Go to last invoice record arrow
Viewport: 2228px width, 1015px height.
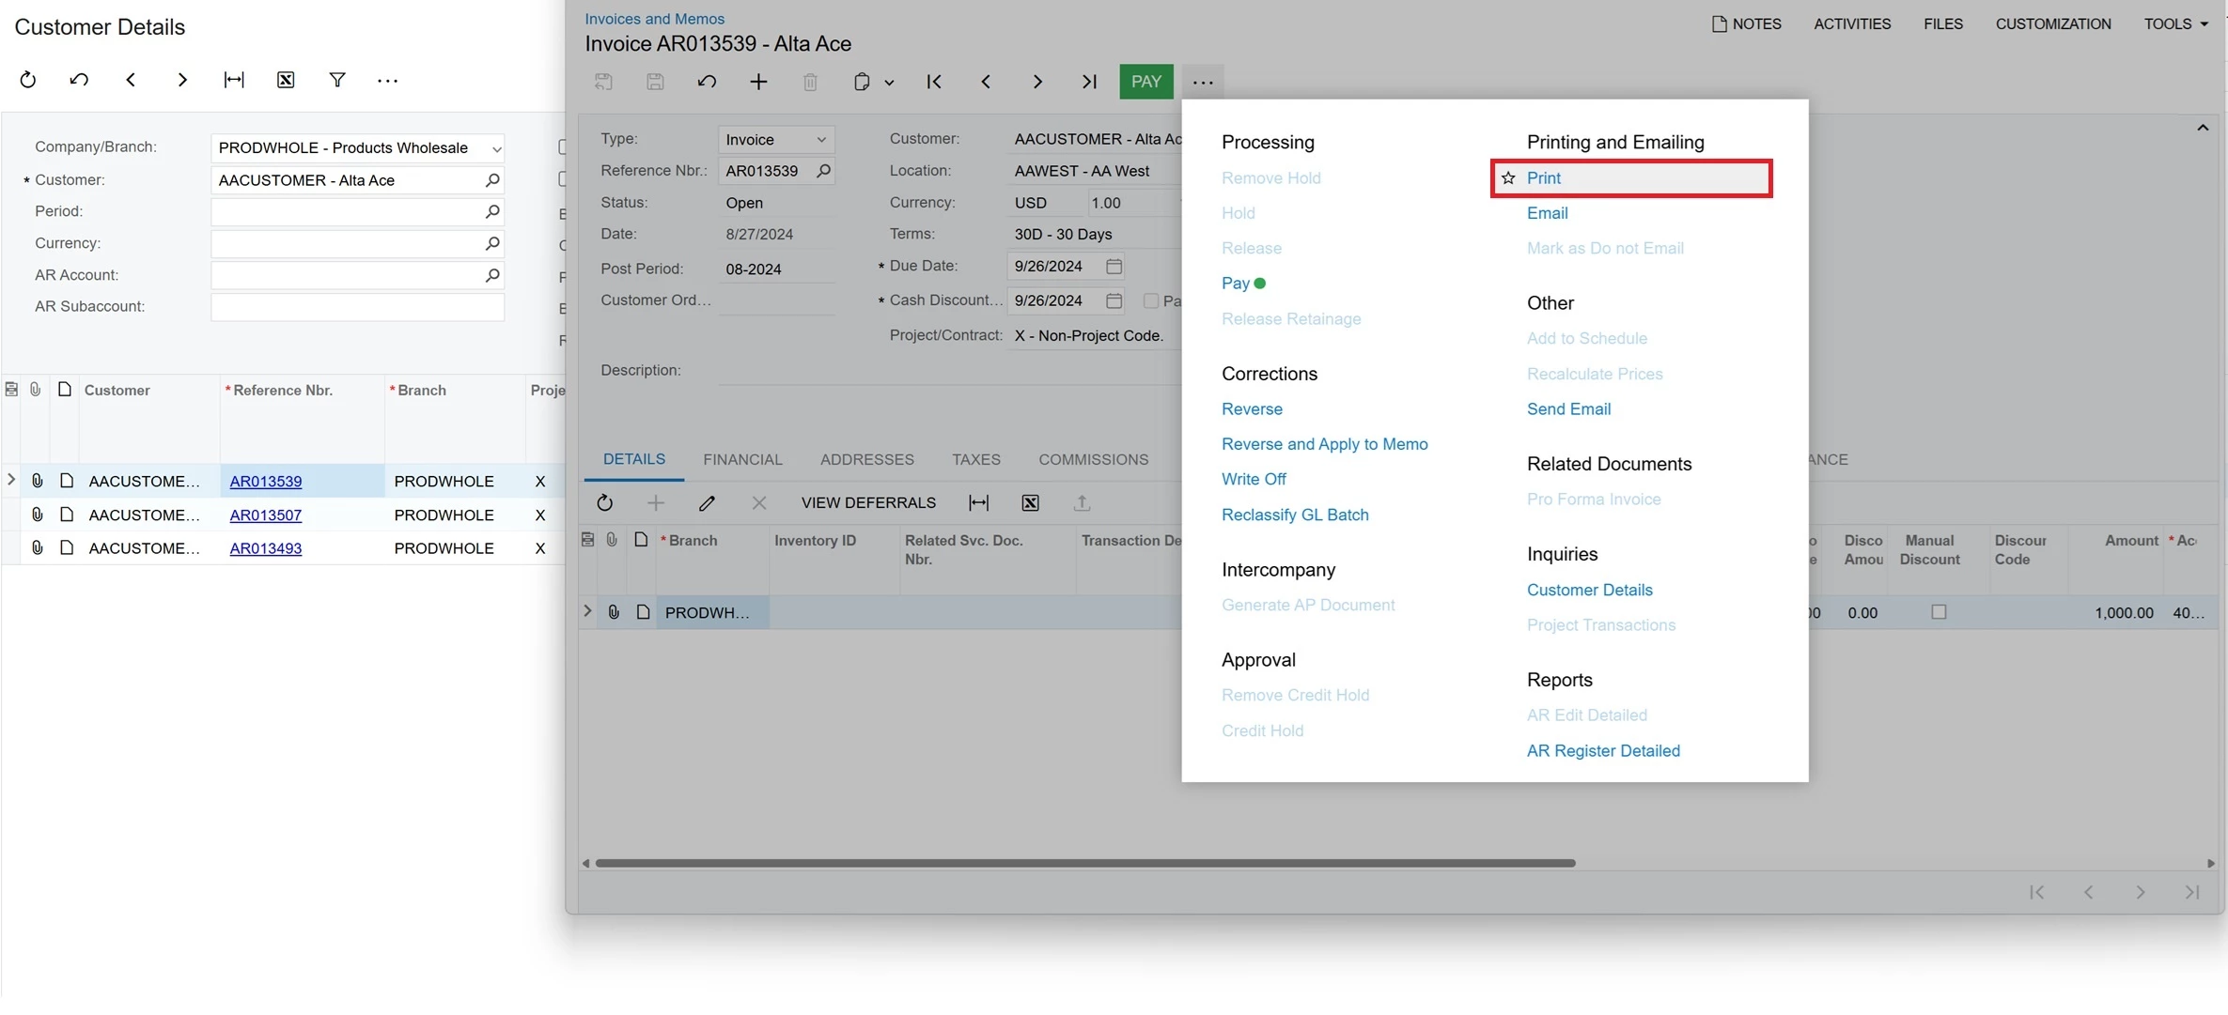tap(1089, 82)
